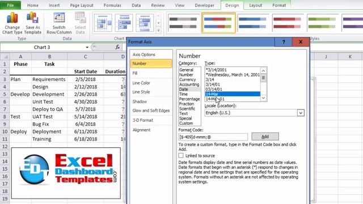Select row 5 header
363x204 pixels.
[5, 95]
